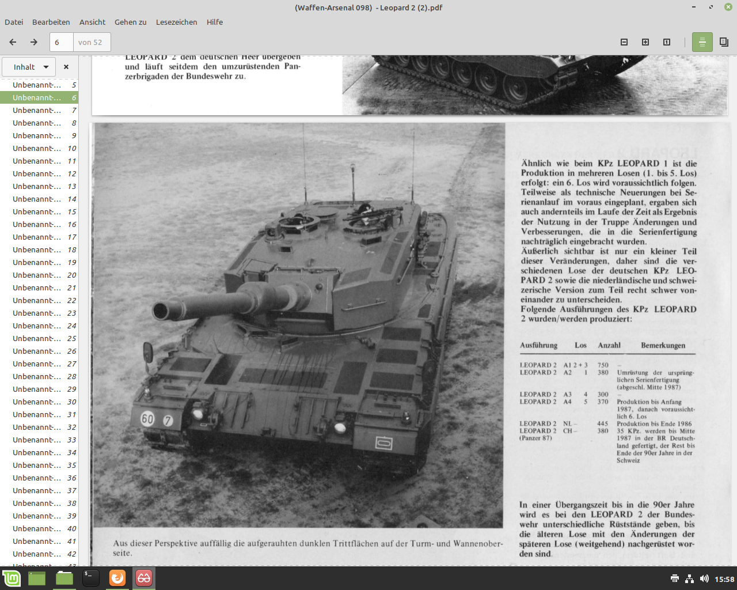Select outline entry for page 9
The image size is (737, 590).
point(39,135)
